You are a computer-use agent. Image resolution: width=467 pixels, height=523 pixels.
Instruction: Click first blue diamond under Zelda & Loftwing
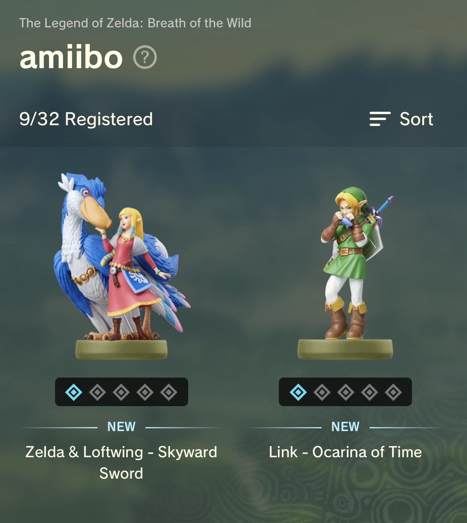pyautogui.click(x=74, y=392)
